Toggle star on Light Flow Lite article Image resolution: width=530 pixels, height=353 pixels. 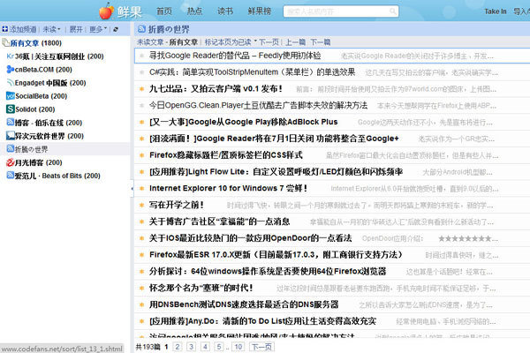(x=142, y=171)
